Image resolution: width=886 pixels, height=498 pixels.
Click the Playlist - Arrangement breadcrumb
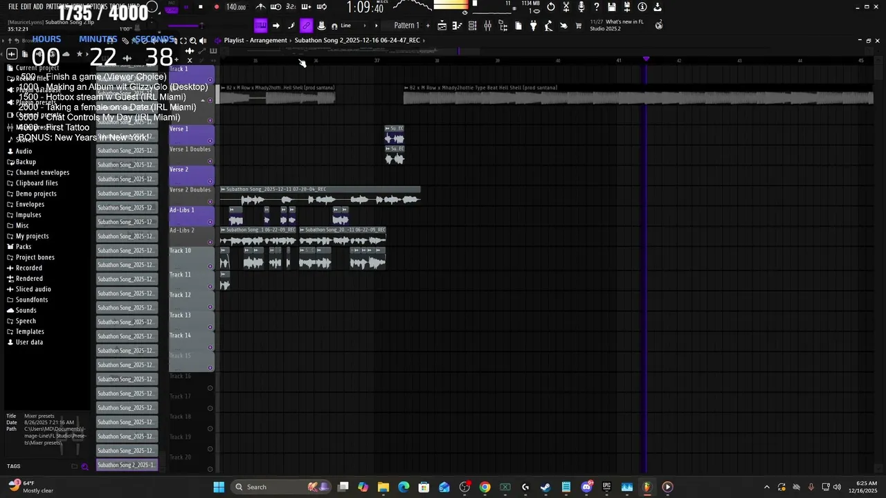[x=255, y=40]
